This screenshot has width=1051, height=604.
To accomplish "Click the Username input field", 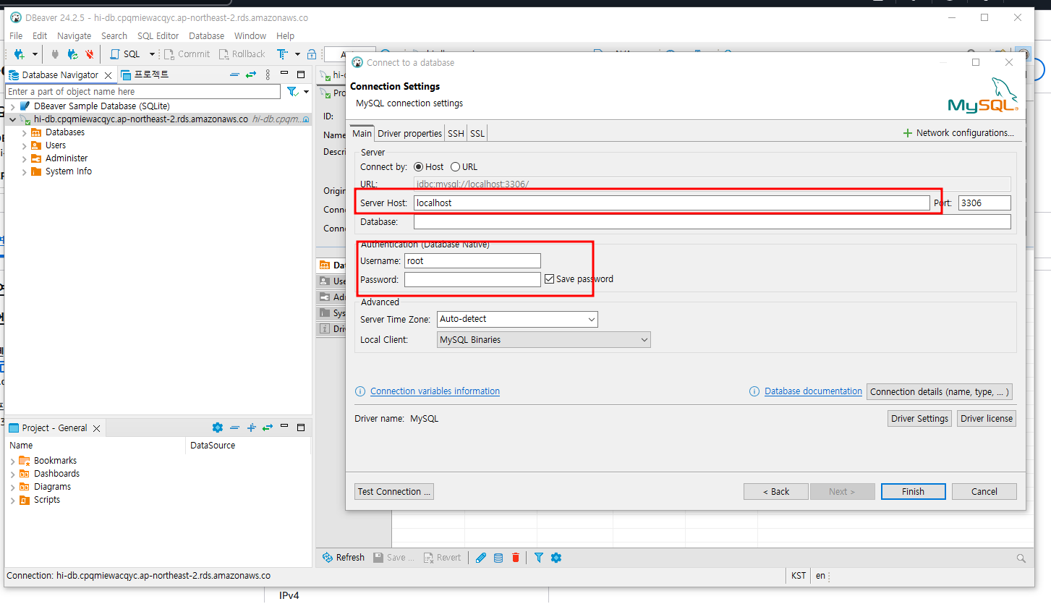I will (x=472, y=260).
